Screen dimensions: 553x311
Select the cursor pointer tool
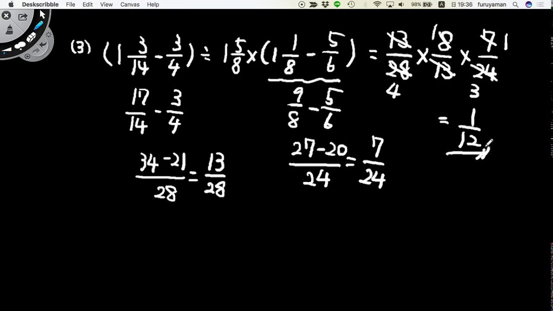point(42,15)
